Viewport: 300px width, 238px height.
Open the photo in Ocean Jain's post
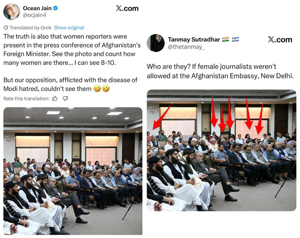pyautogui.click(x=73, y=171)
